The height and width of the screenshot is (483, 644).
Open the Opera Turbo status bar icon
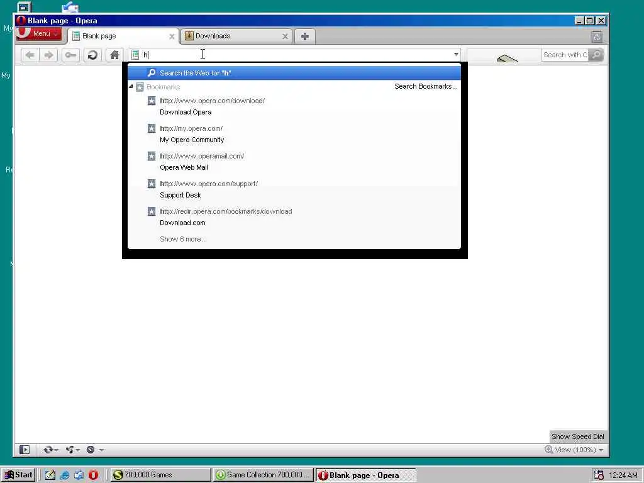click(91, 450)
